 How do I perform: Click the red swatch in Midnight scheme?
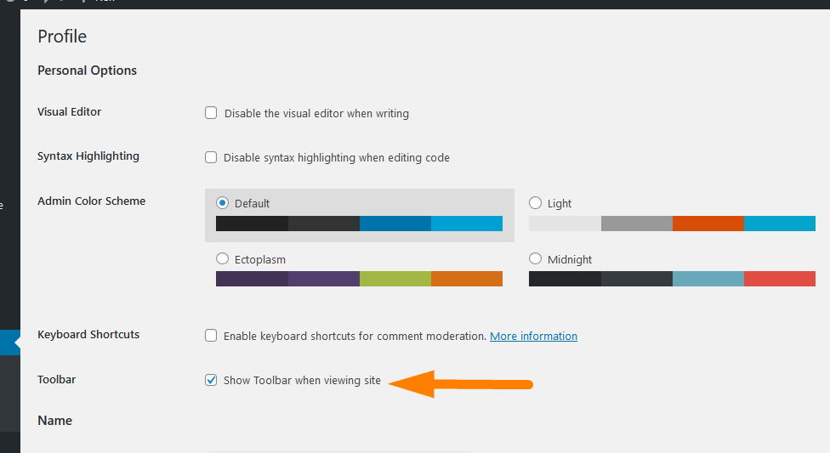[780, 279]
